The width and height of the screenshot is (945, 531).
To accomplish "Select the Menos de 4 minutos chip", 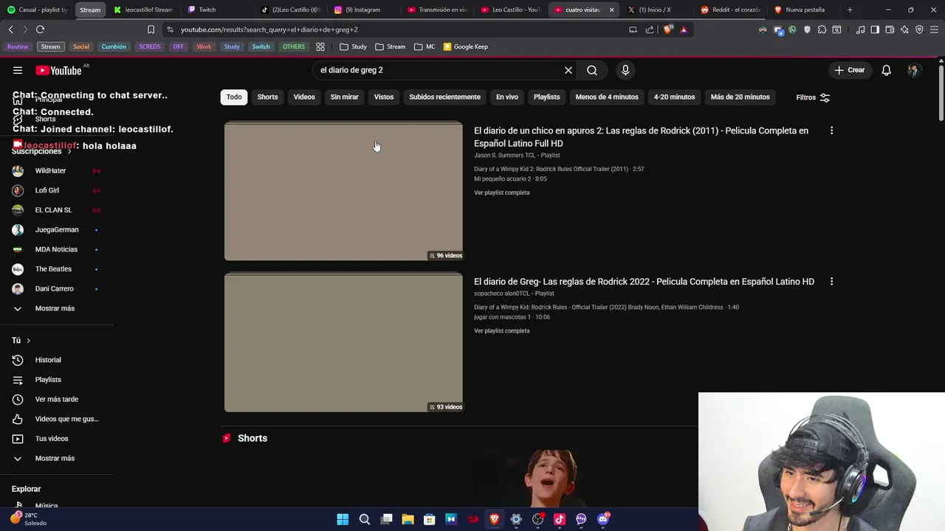I will (x=607, y=97).
